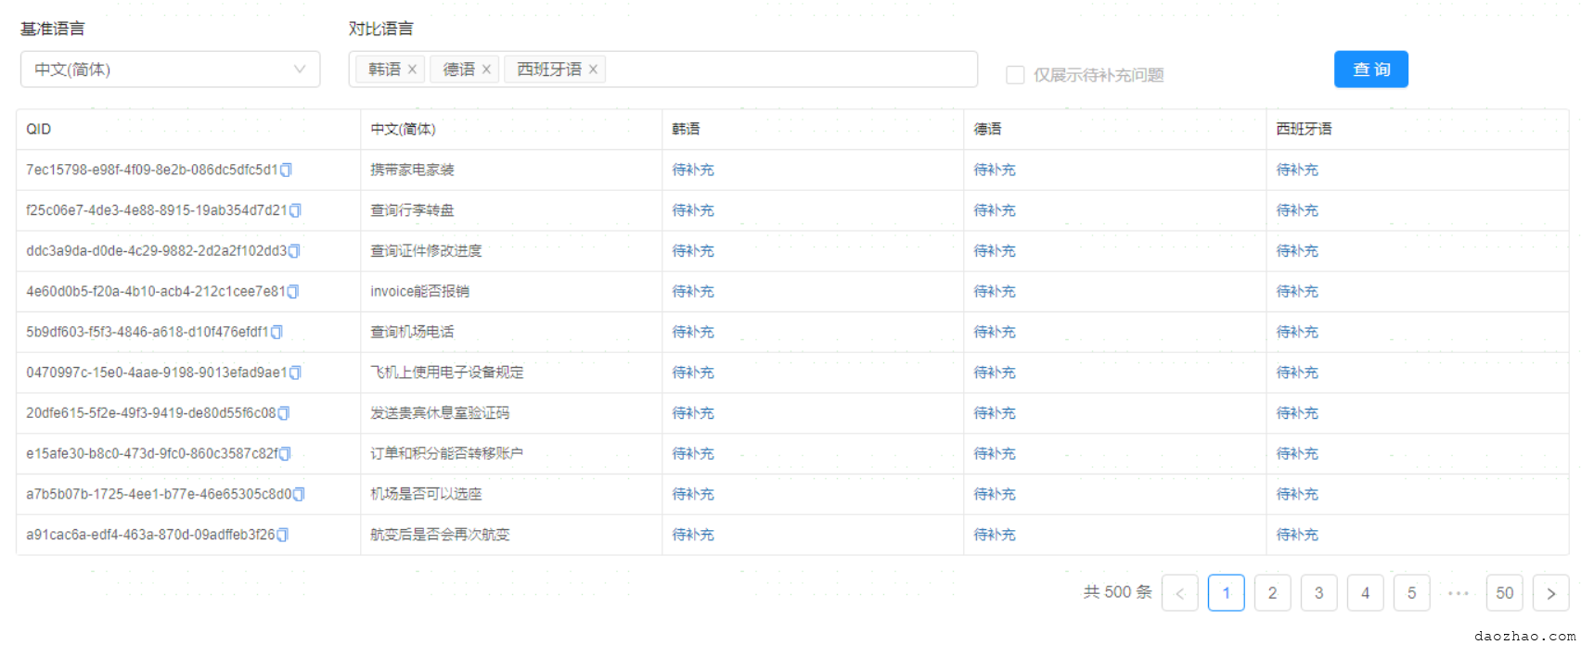The height and width of the screenshot is (645, 1581).
Task: Open 西班牙语 待补充 link for 查询行李转盘
Action: 1297,211
